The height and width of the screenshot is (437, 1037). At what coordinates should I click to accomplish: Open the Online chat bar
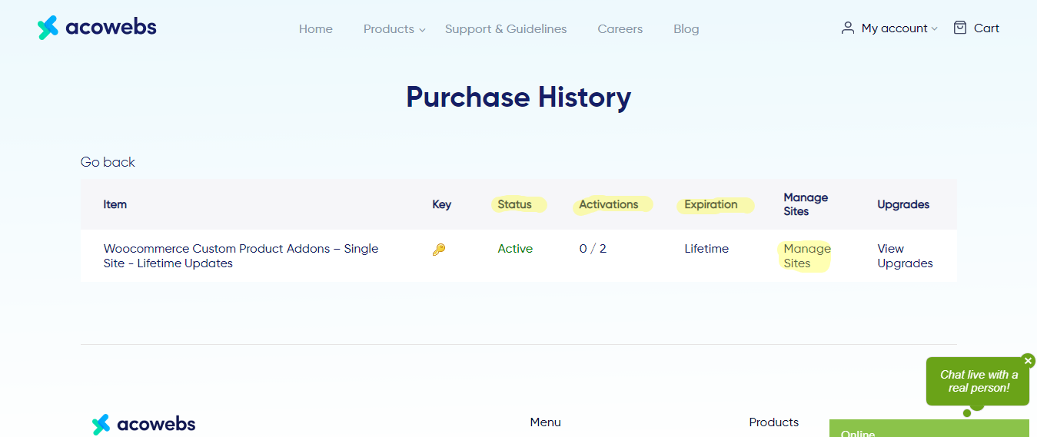(929, 429)
